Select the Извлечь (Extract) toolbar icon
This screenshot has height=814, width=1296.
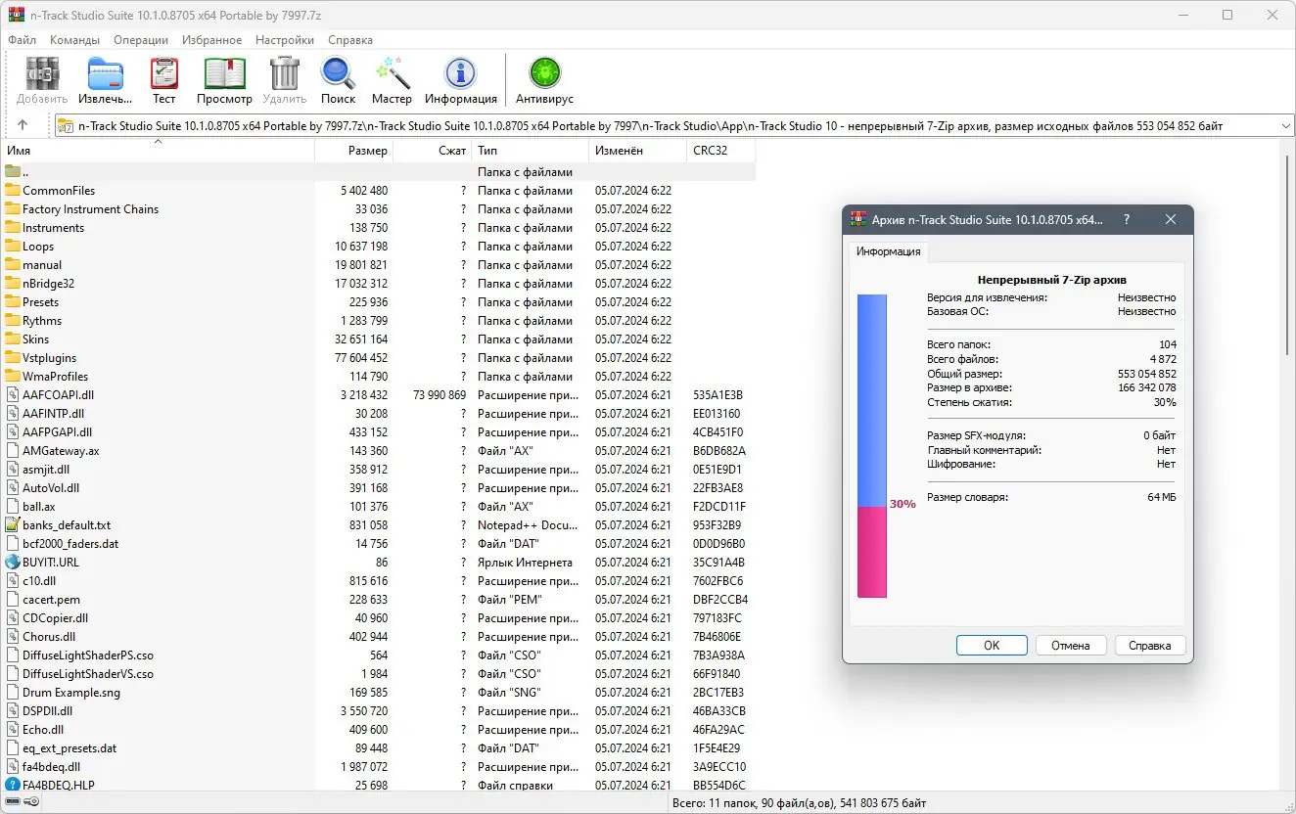104,73
